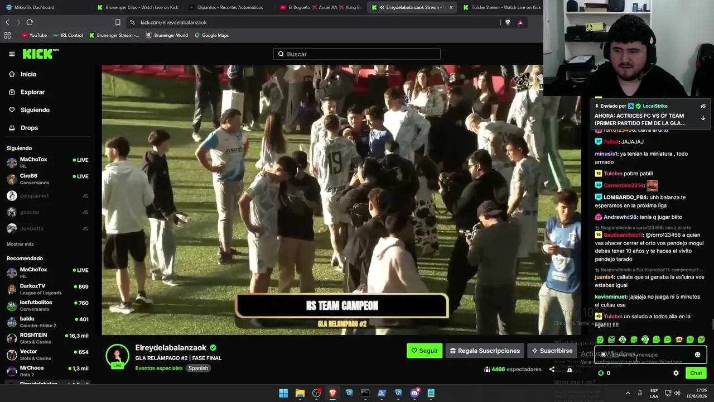The image size is (714, 402).
Task: Open the browser apps grid icon
Action: coord(7,35)
